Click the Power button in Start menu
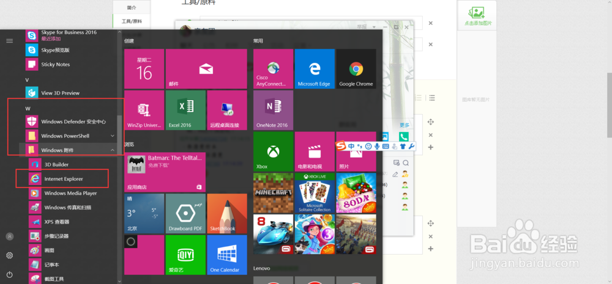Screen dimensions: 612x284 [x=10, y=275]
